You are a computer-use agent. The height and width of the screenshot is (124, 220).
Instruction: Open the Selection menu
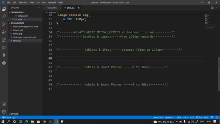(x=23, y=2)
